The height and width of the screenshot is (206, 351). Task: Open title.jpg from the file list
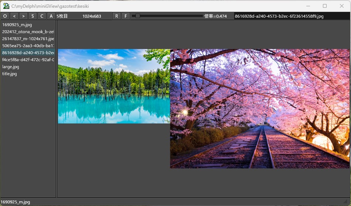pos(10,74)
